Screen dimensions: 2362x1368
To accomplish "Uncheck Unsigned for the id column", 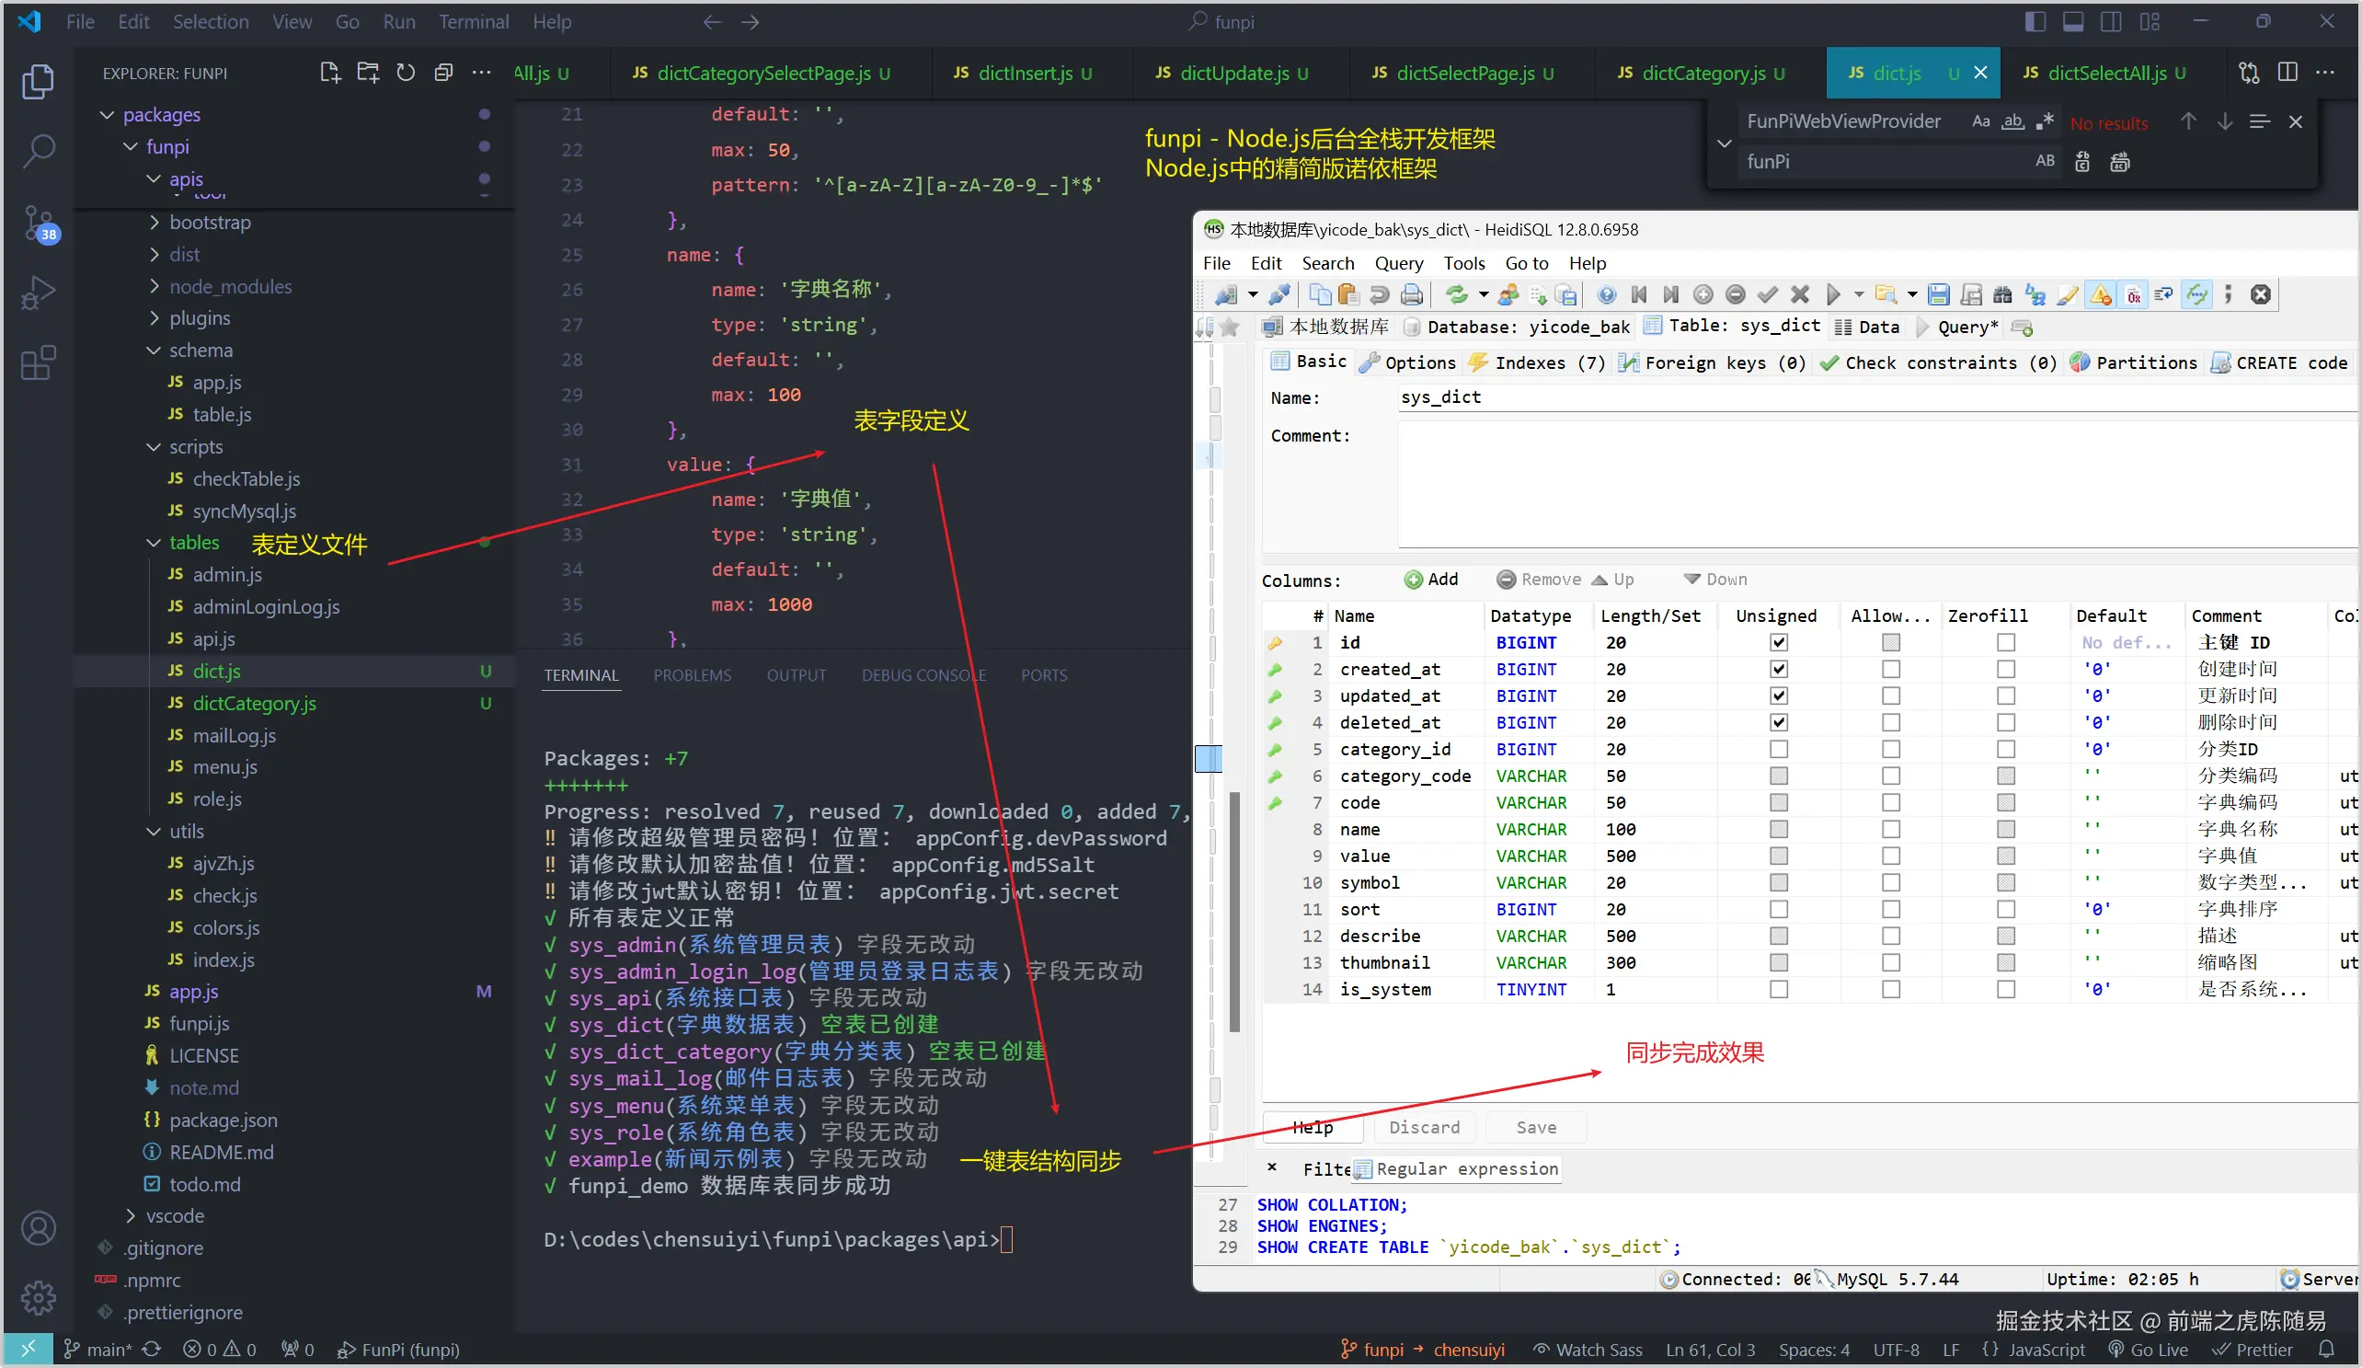I will tap(1778, 643).
